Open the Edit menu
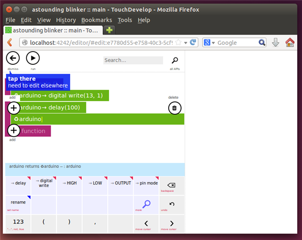Image resolution: width=302 pixels, height=240 pixels. [x=26, y=20]
